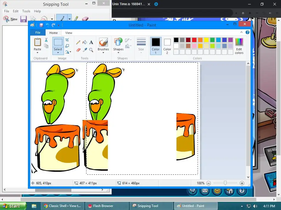Click the Copy icon in Snipping Tool

coord(33,19)
